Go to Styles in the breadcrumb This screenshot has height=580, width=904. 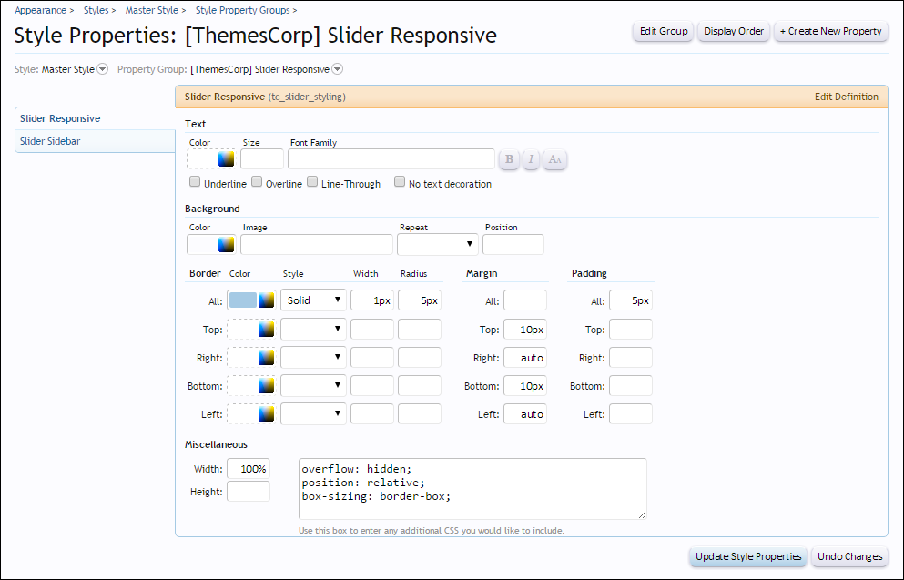click(x=96, y=10)
